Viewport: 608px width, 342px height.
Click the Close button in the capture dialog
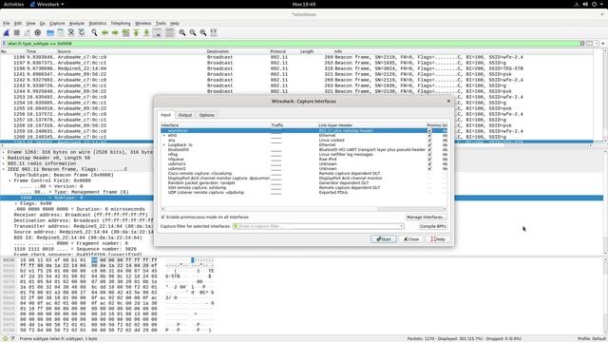coord(411,239)
